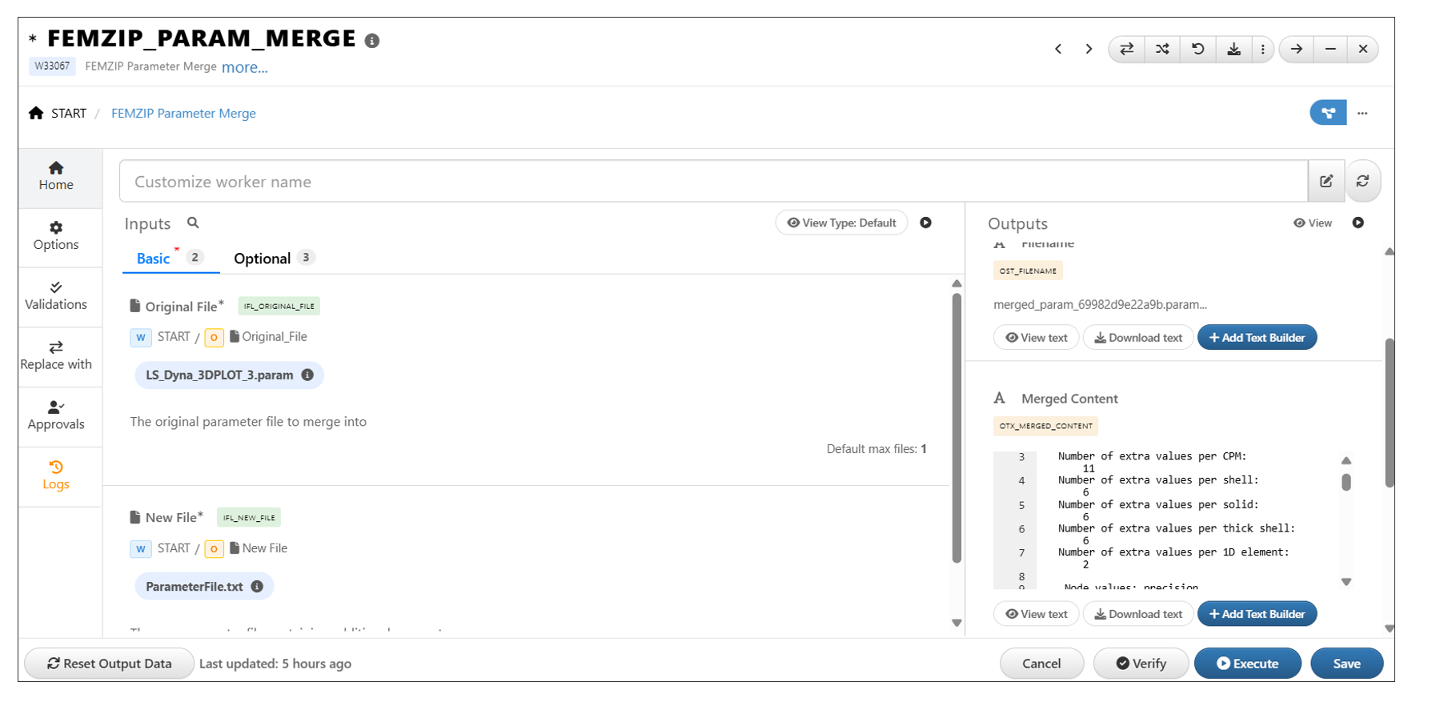
Task: Search inputs with the magnifier icon
Action: pyautogui.click(x=193, y=223)
